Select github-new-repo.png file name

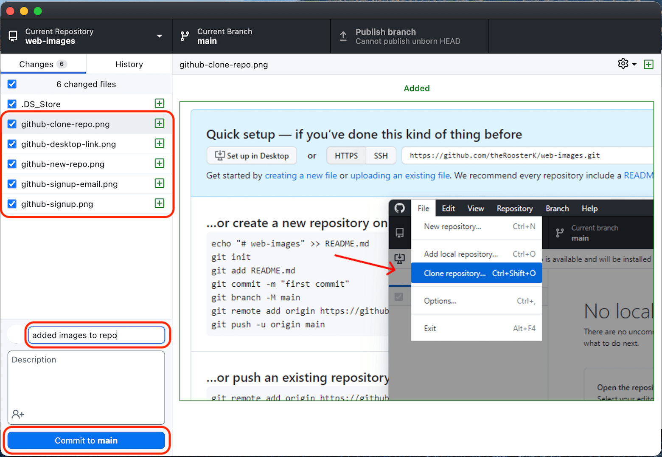63,164
